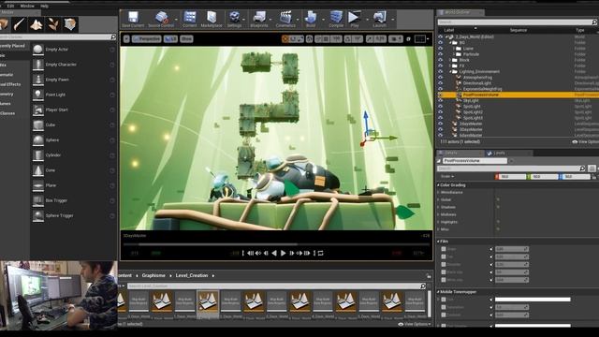Screen dimensions: 599x337
Task: Collapse the Film section
Action: (x=439, y=242)
